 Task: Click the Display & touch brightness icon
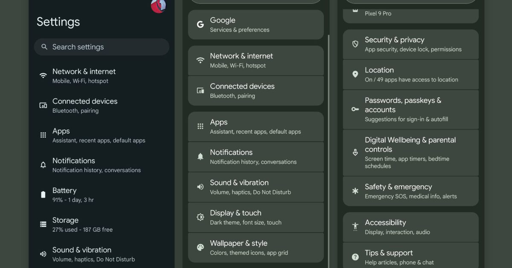pyautogui.click(x=200, y=217)
